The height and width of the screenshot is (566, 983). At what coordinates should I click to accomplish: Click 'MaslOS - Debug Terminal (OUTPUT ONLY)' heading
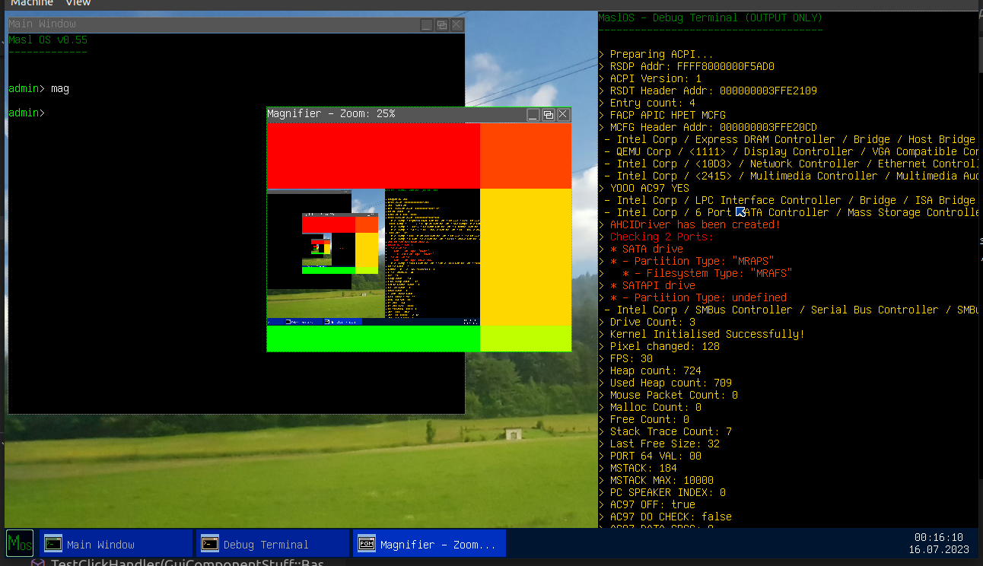tap(710, 17)
